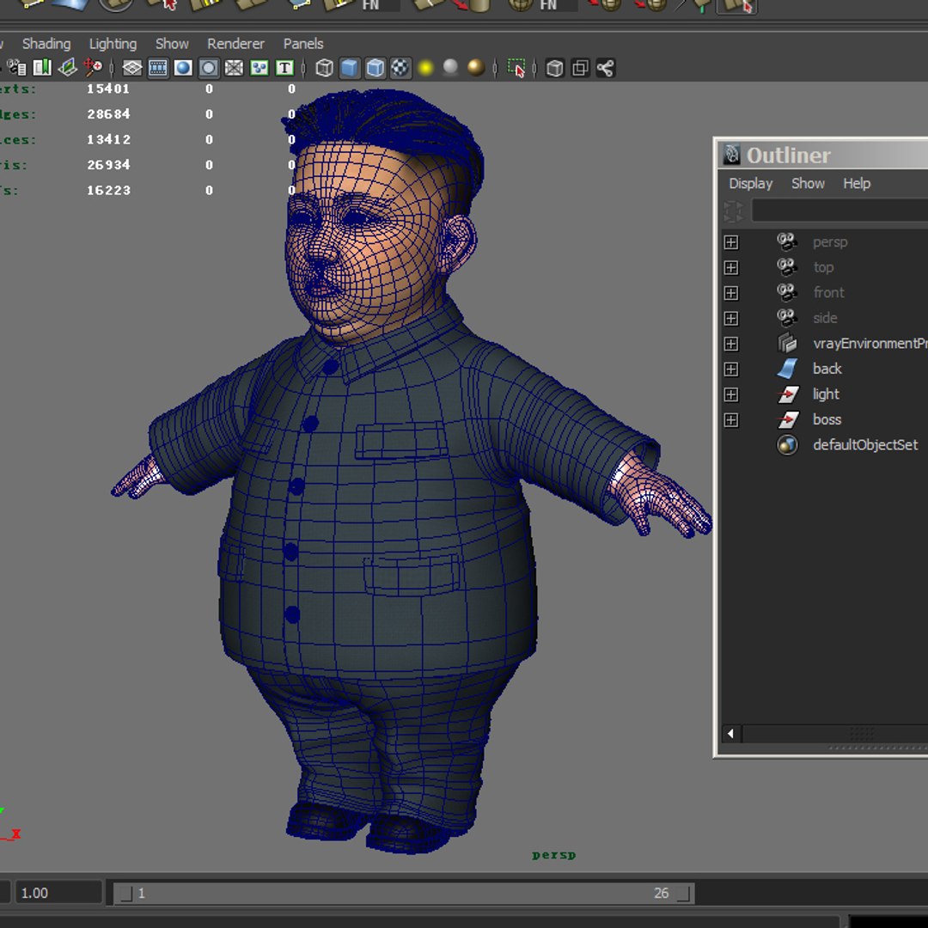Click the defaultObjectSet sphere icon
Image resolution: width=928 pixels, height=928 pixels.
787,445
